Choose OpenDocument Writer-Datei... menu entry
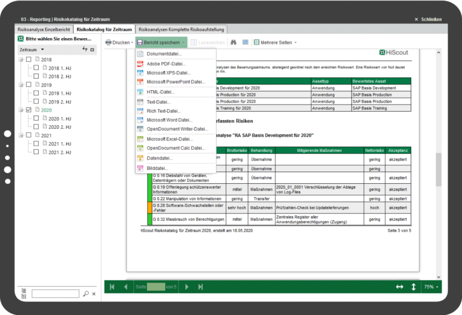462x315 pixels. [176, 129]
